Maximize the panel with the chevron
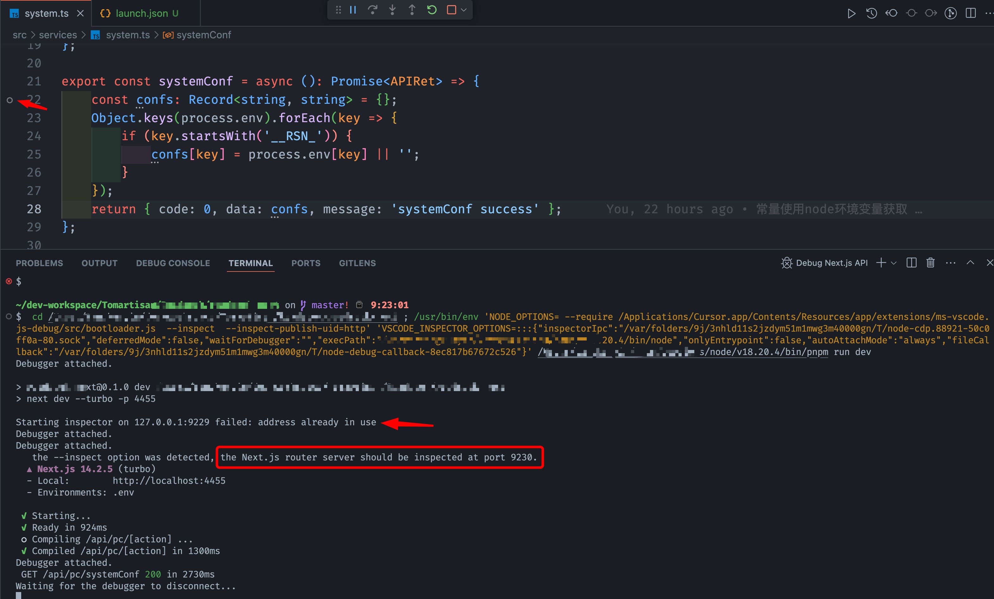This screenshot has width=994, height=599. 970,263
